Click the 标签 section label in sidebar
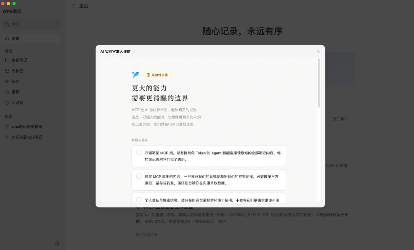The height and width of the screenshot is (250, 414). coord(9,116)
